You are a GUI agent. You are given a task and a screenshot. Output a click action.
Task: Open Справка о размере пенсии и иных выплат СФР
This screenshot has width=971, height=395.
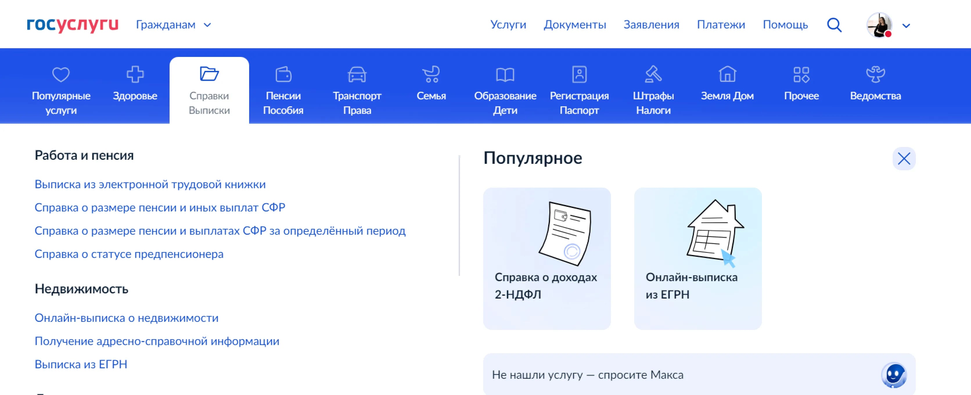click(x=160, y=208)
